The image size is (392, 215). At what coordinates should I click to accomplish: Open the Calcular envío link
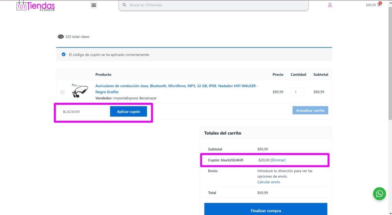(x=268, y=182)
